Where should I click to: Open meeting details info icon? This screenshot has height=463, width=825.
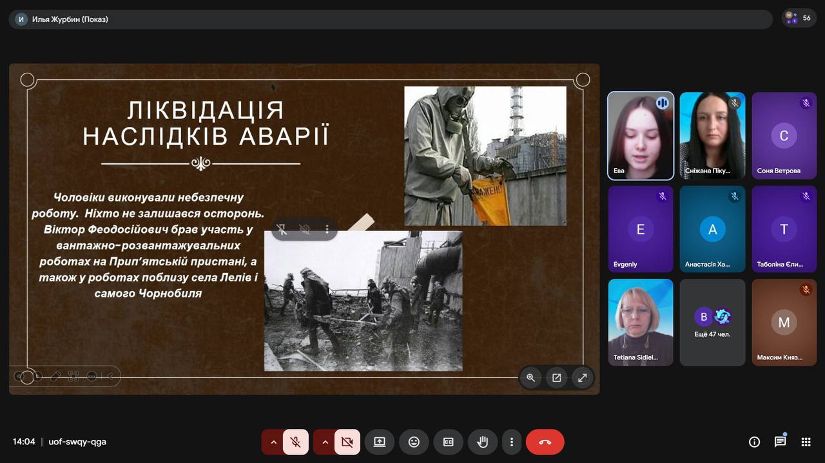pos(754,442)
